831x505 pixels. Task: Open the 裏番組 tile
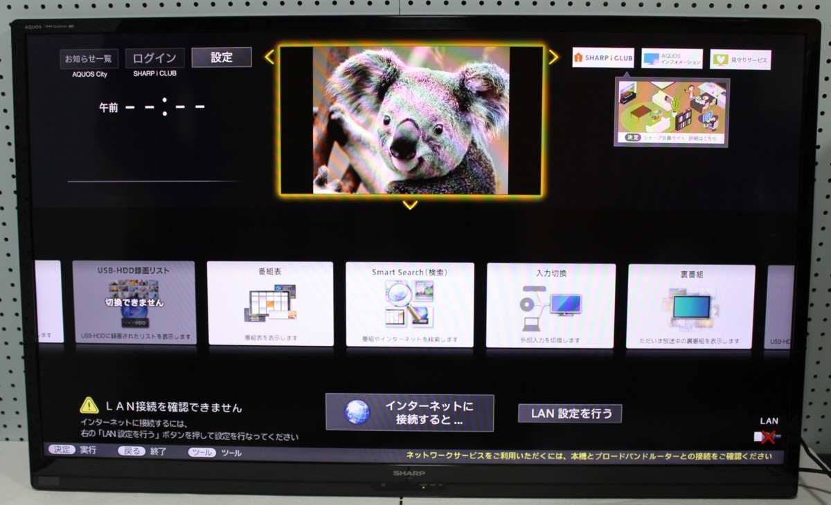click(x=690, y=306)
